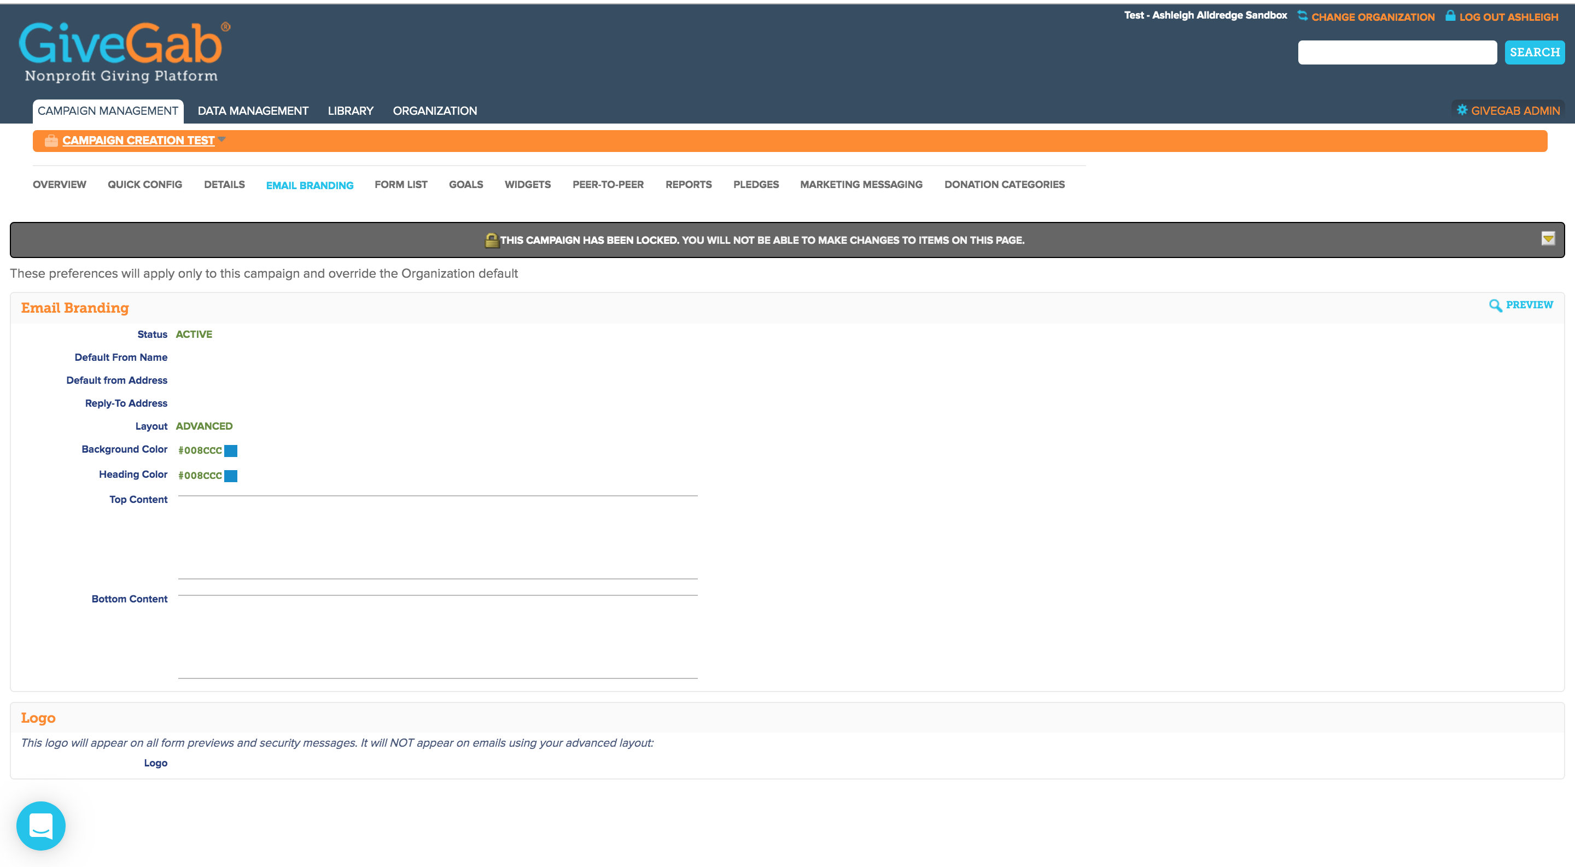The height and width of the screenshot is (867, 1575).
Task: Click the ACTIVE status value
Action: tap(194, 334)
